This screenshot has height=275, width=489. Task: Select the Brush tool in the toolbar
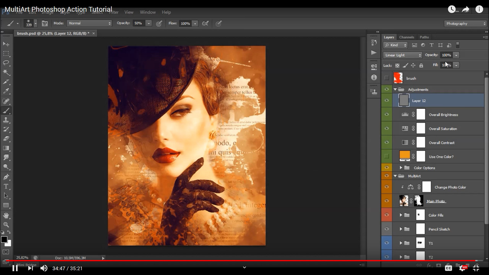click(x=6, y=110)
